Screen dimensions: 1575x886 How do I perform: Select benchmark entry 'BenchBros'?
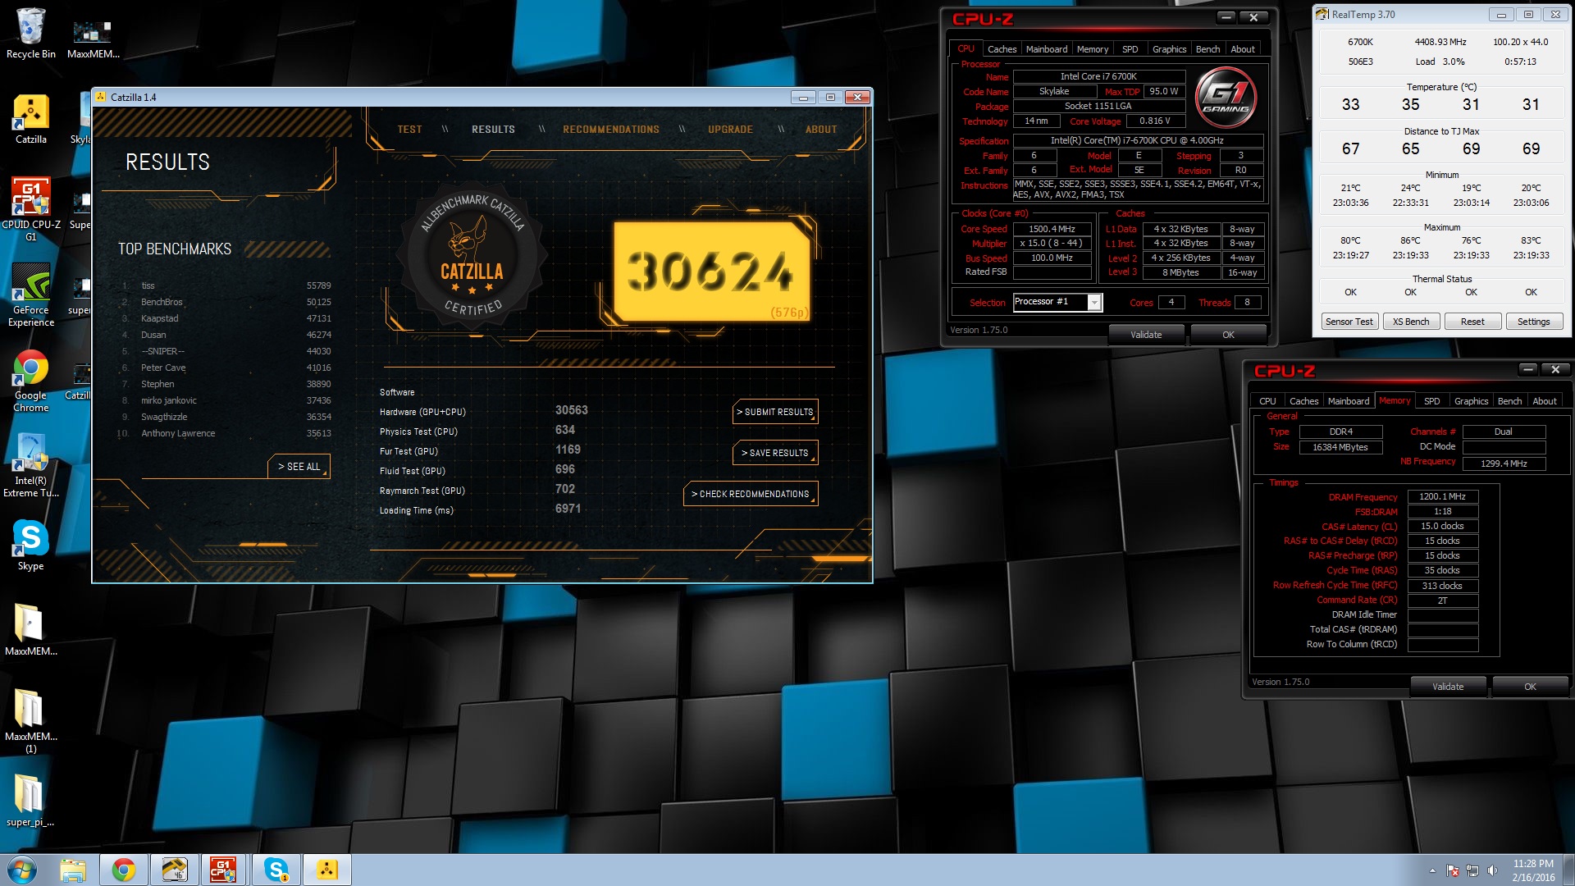point(226,302)
